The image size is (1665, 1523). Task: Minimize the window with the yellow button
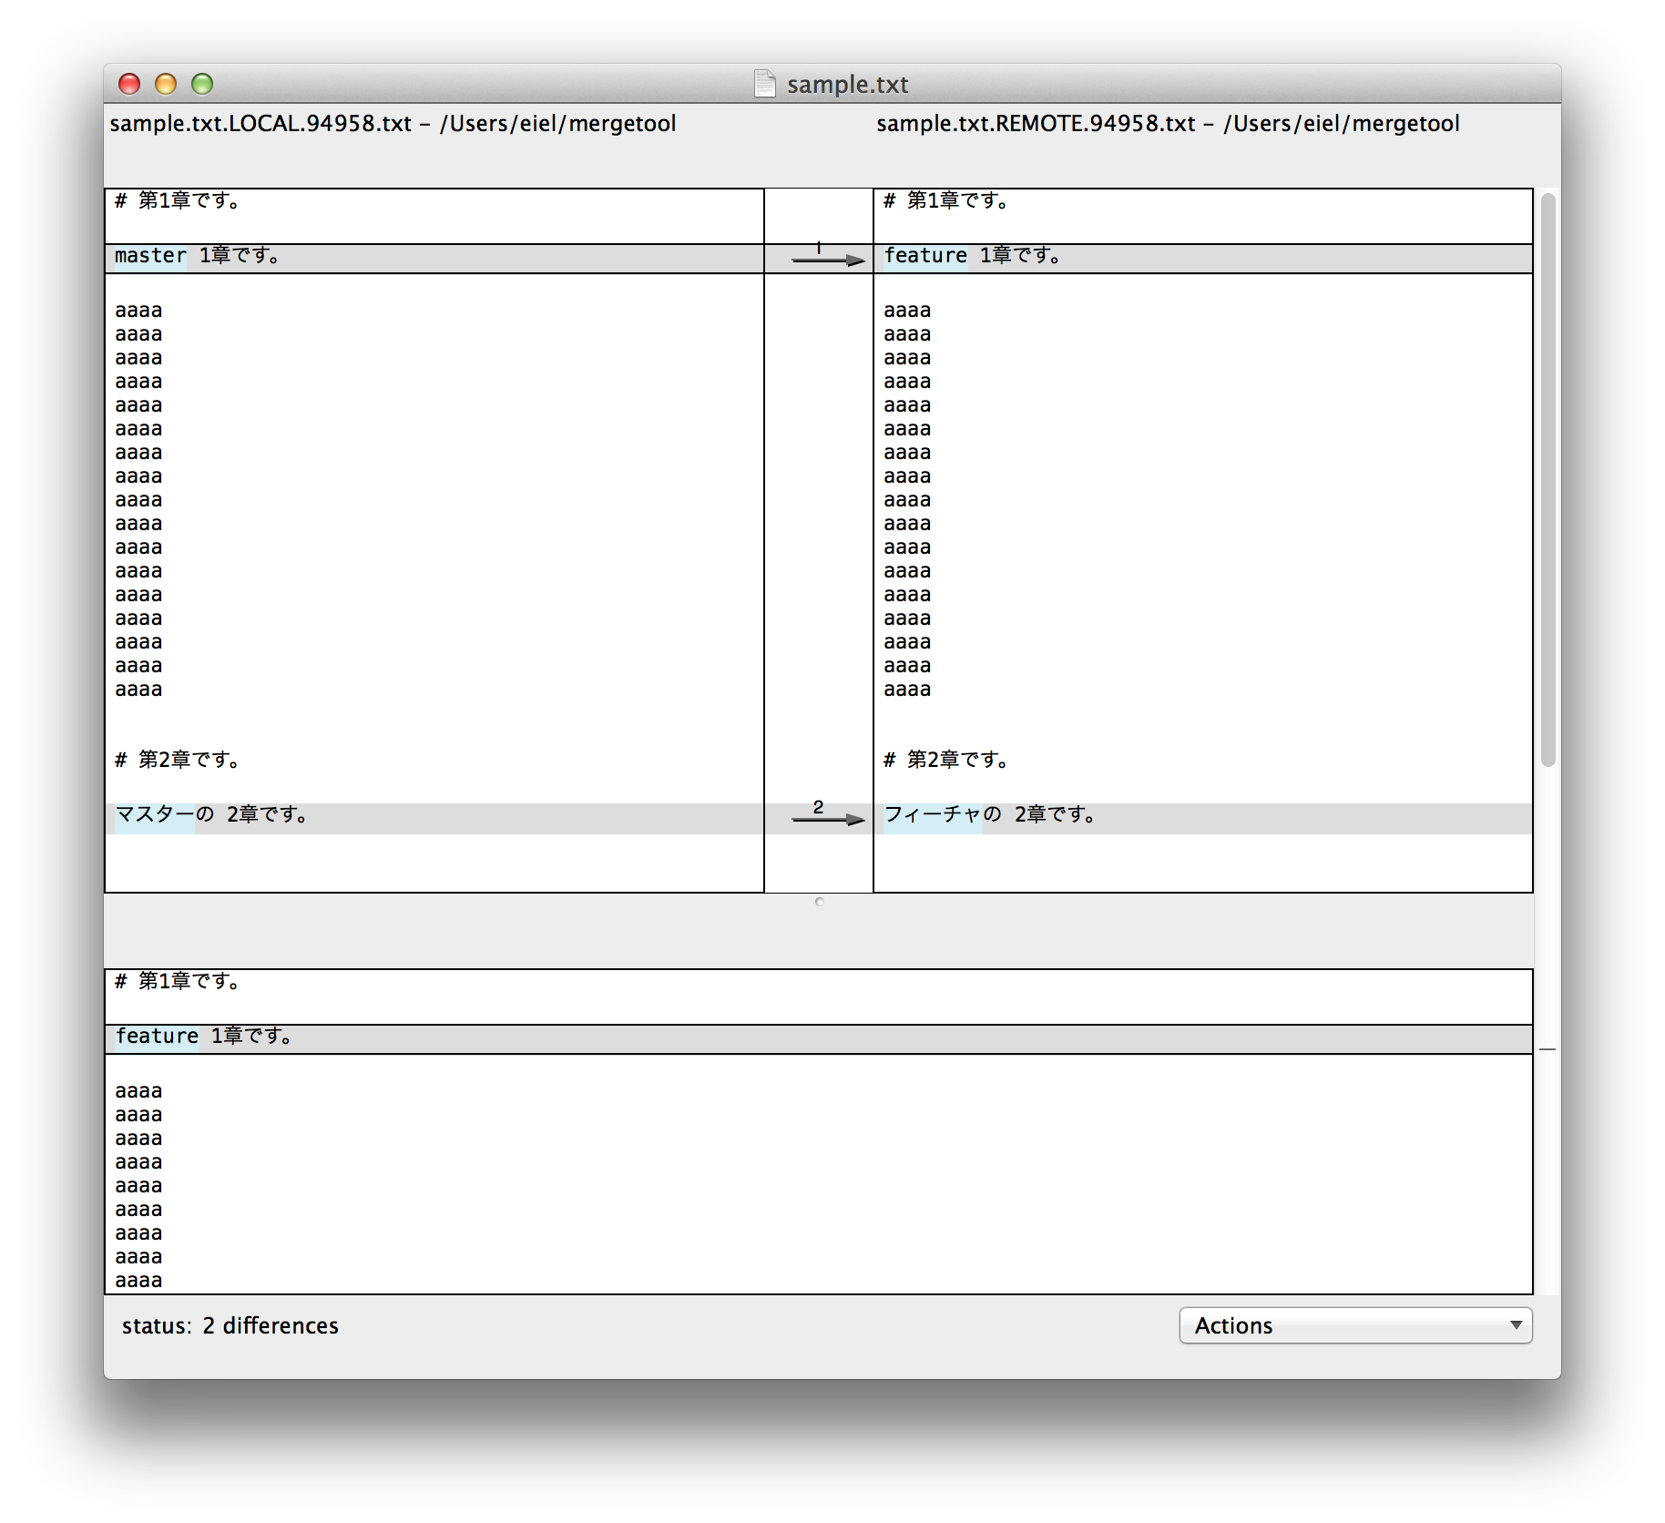166,84
